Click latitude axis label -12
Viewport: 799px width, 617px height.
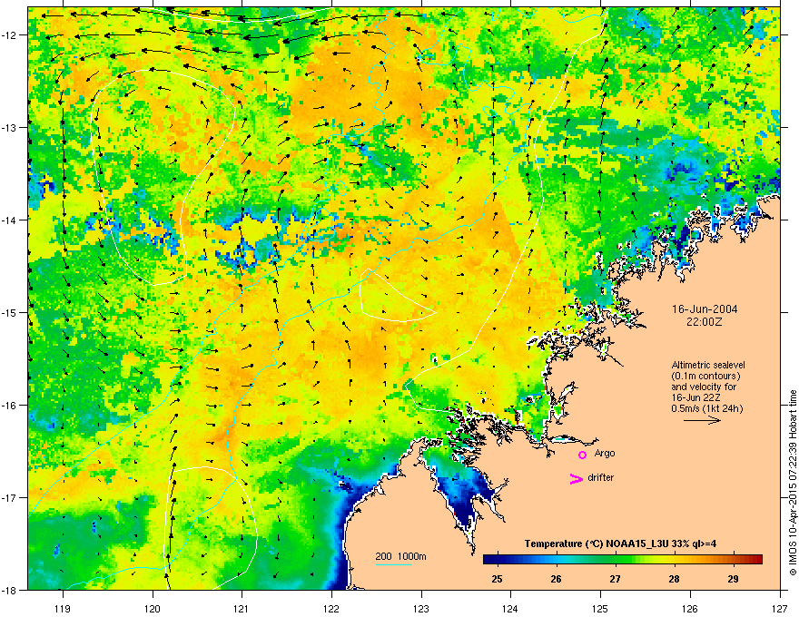coord(9,35)
